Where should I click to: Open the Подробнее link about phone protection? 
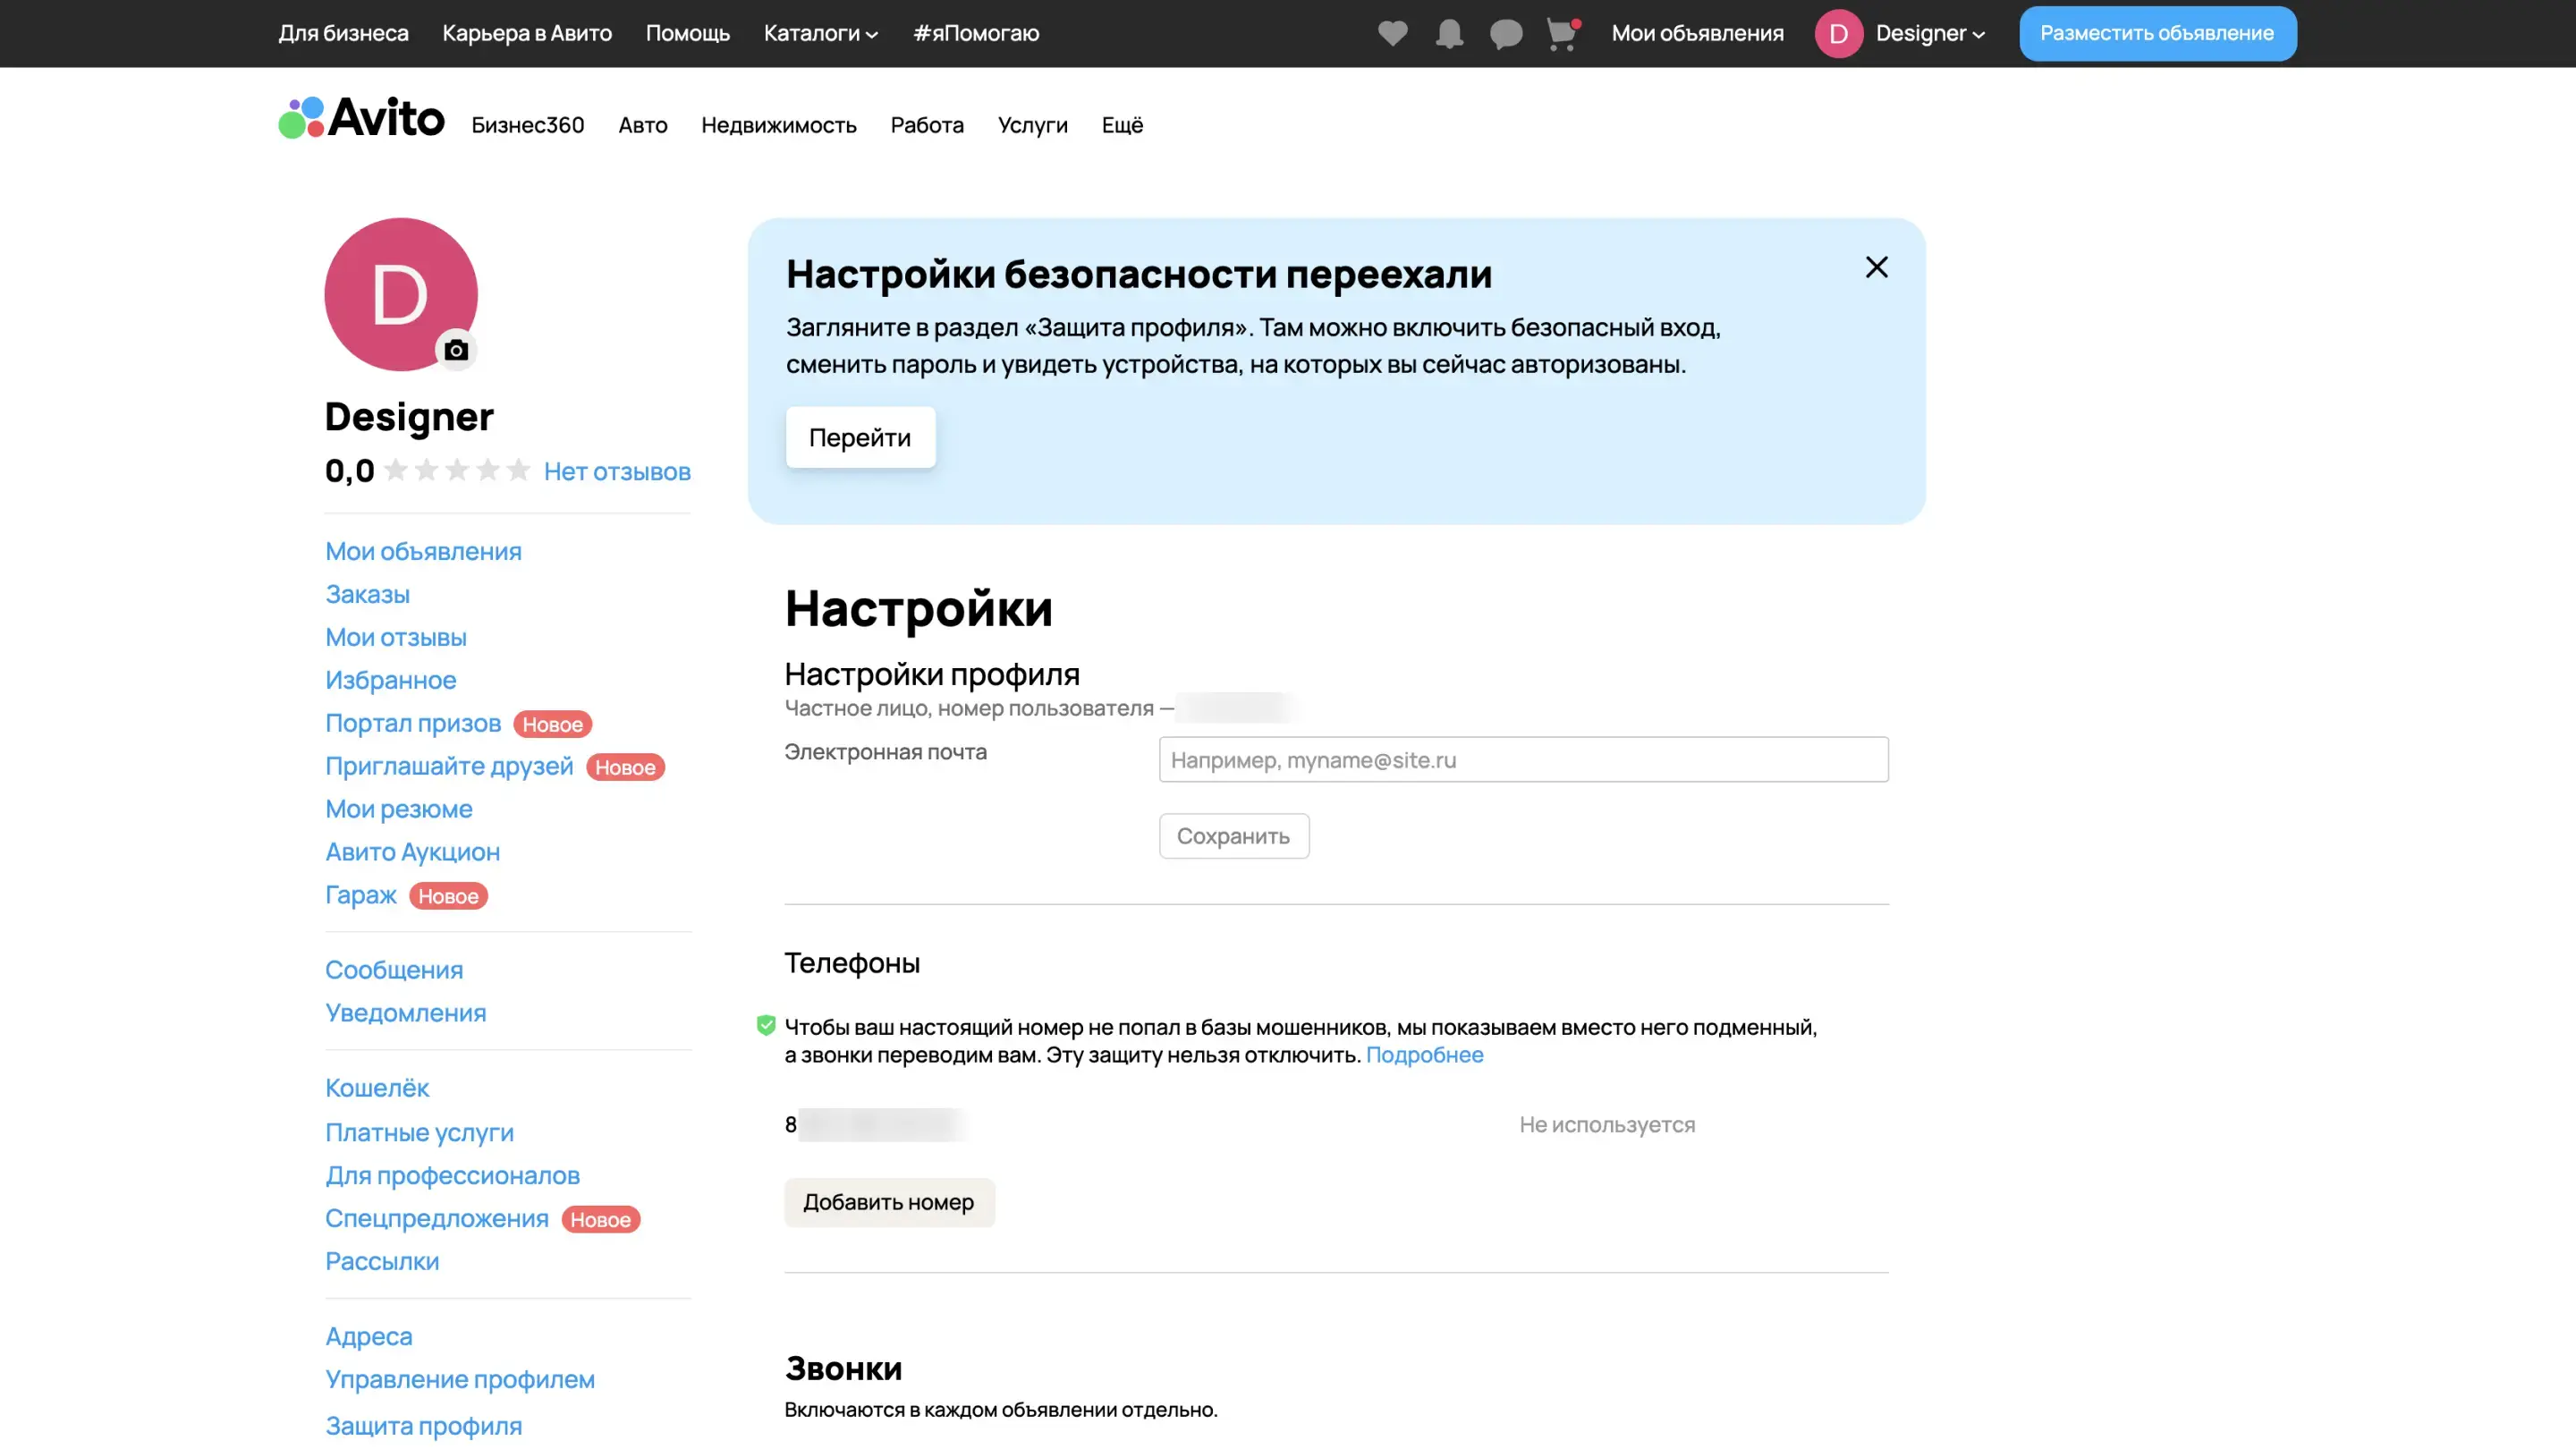click(x=1424, y=1055)
